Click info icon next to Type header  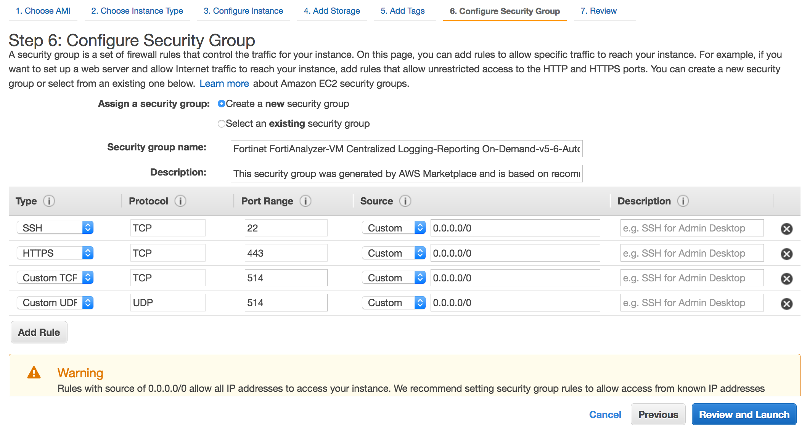click(49, 201)
